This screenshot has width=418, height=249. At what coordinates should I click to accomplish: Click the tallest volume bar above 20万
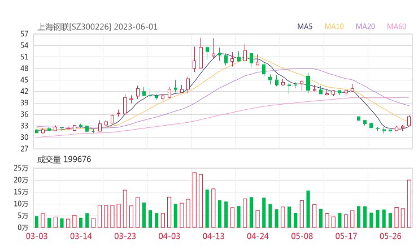coord(194,200)
